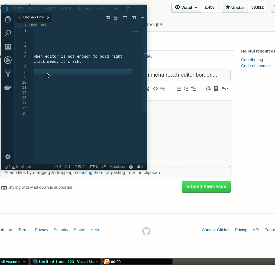Open the notification bell in the status bar
This screenshot has height=265, width=275.
pos(139,167)
